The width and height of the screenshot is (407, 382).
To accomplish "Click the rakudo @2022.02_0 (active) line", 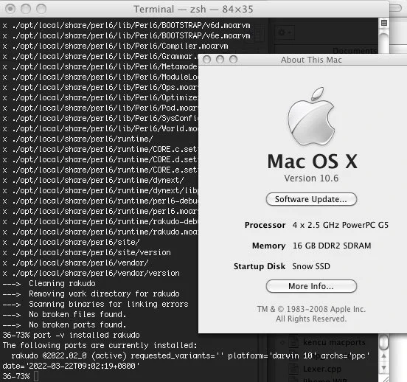I will click(190, 355).
